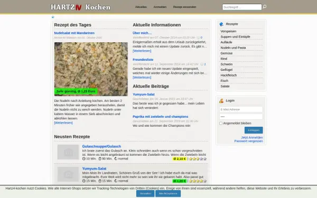Open the Anmelden menu item
This screenshot has height=198, width=317.
(x=160, y=7)
